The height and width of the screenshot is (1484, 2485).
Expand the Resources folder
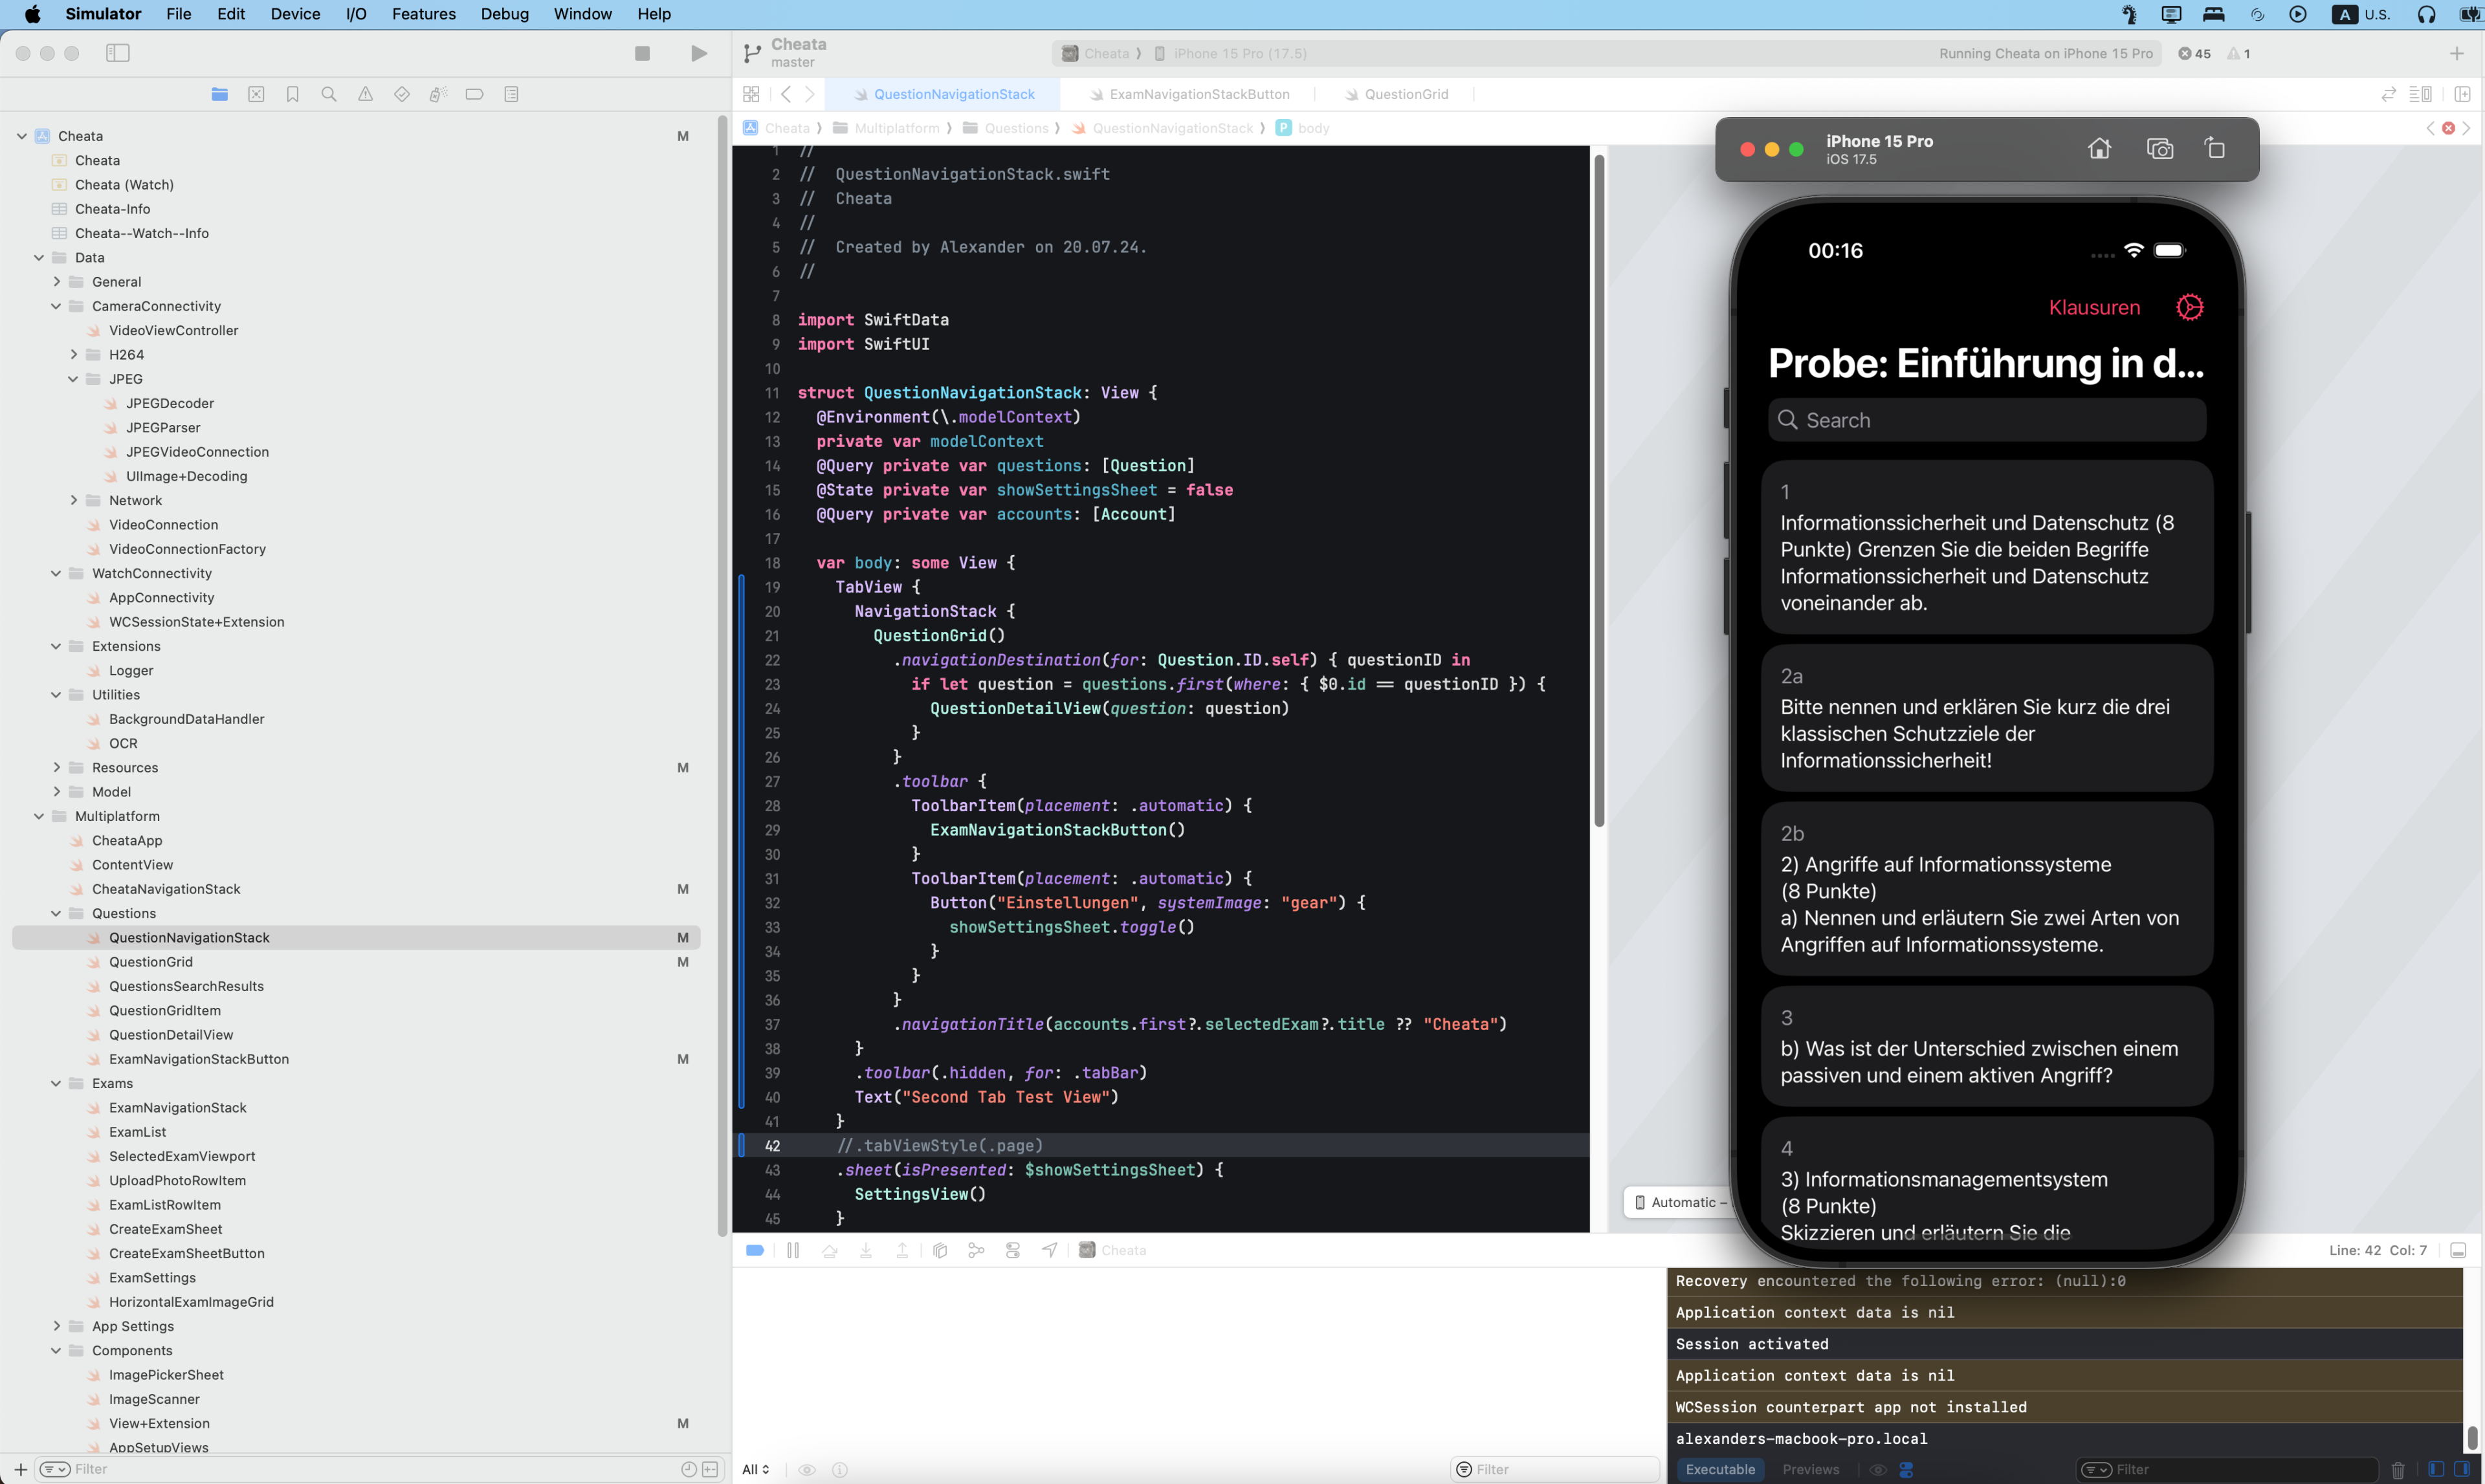tap(57, 767)
